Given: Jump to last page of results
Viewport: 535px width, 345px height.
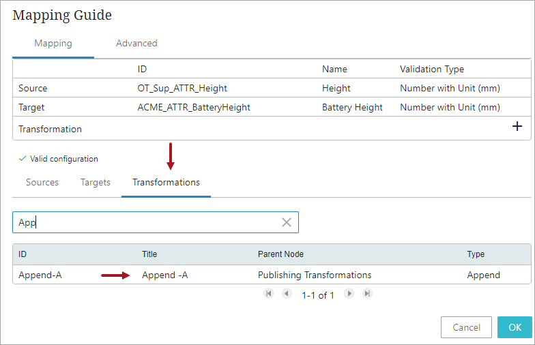Looking at the screenshot, I should coord(367,293).
